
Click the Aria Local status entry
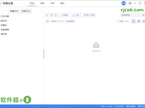(106, 106)
